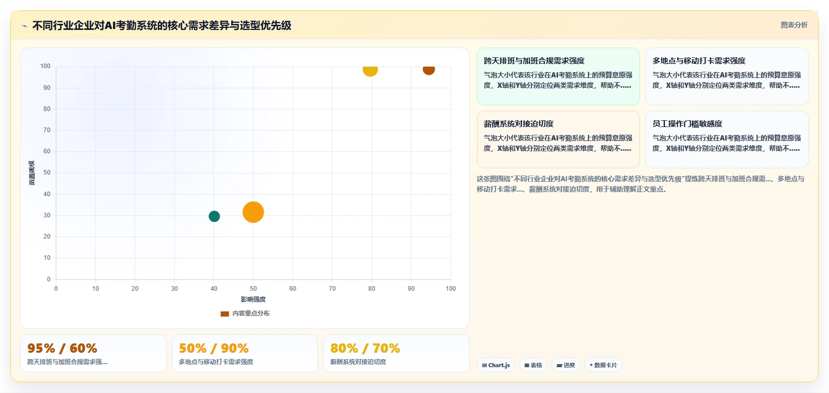Image resolution: width=829 pixels, height=393 pixels.
Task: Click the icon inside the Chart.js tag
Action: pyautogui.click(x=484, y=365)
